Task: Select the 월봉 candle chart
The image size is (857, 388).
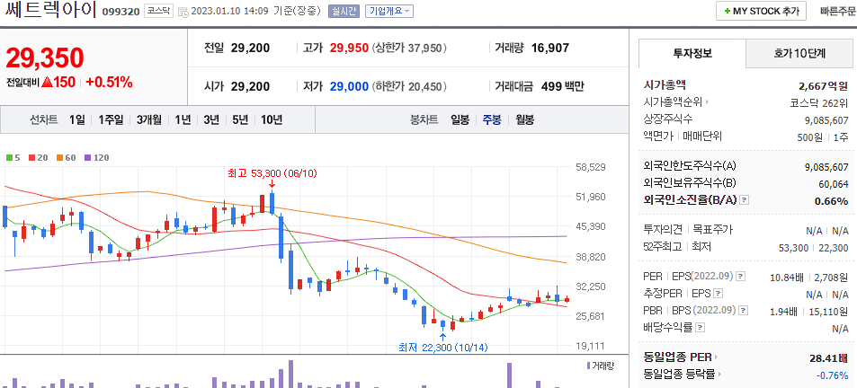Action: coord(524,120)
